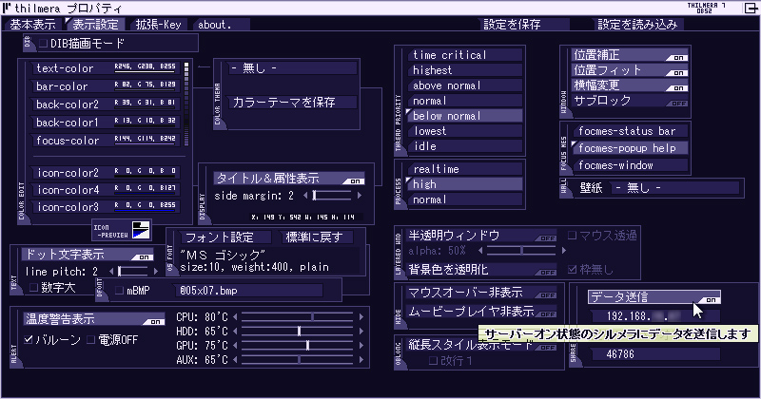This screenshot has height=399, width=761.
Task: Switch to the 拡張-Key tab
Action: point(159,25)
